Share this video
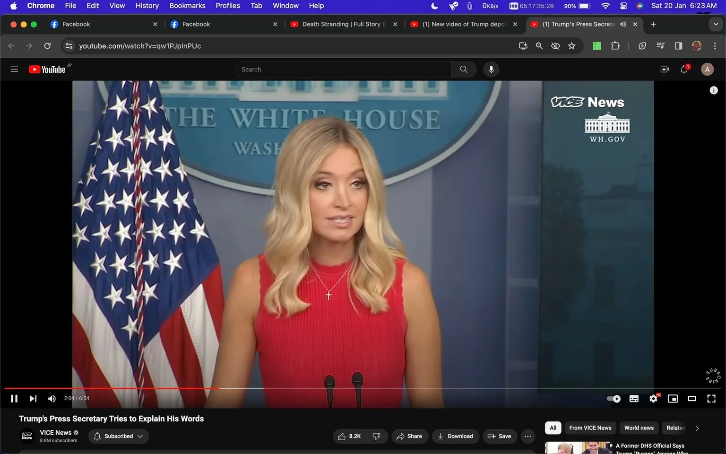The height and width of the screenshot is (454, 726). pyautogui.click(x=410, y=436)
